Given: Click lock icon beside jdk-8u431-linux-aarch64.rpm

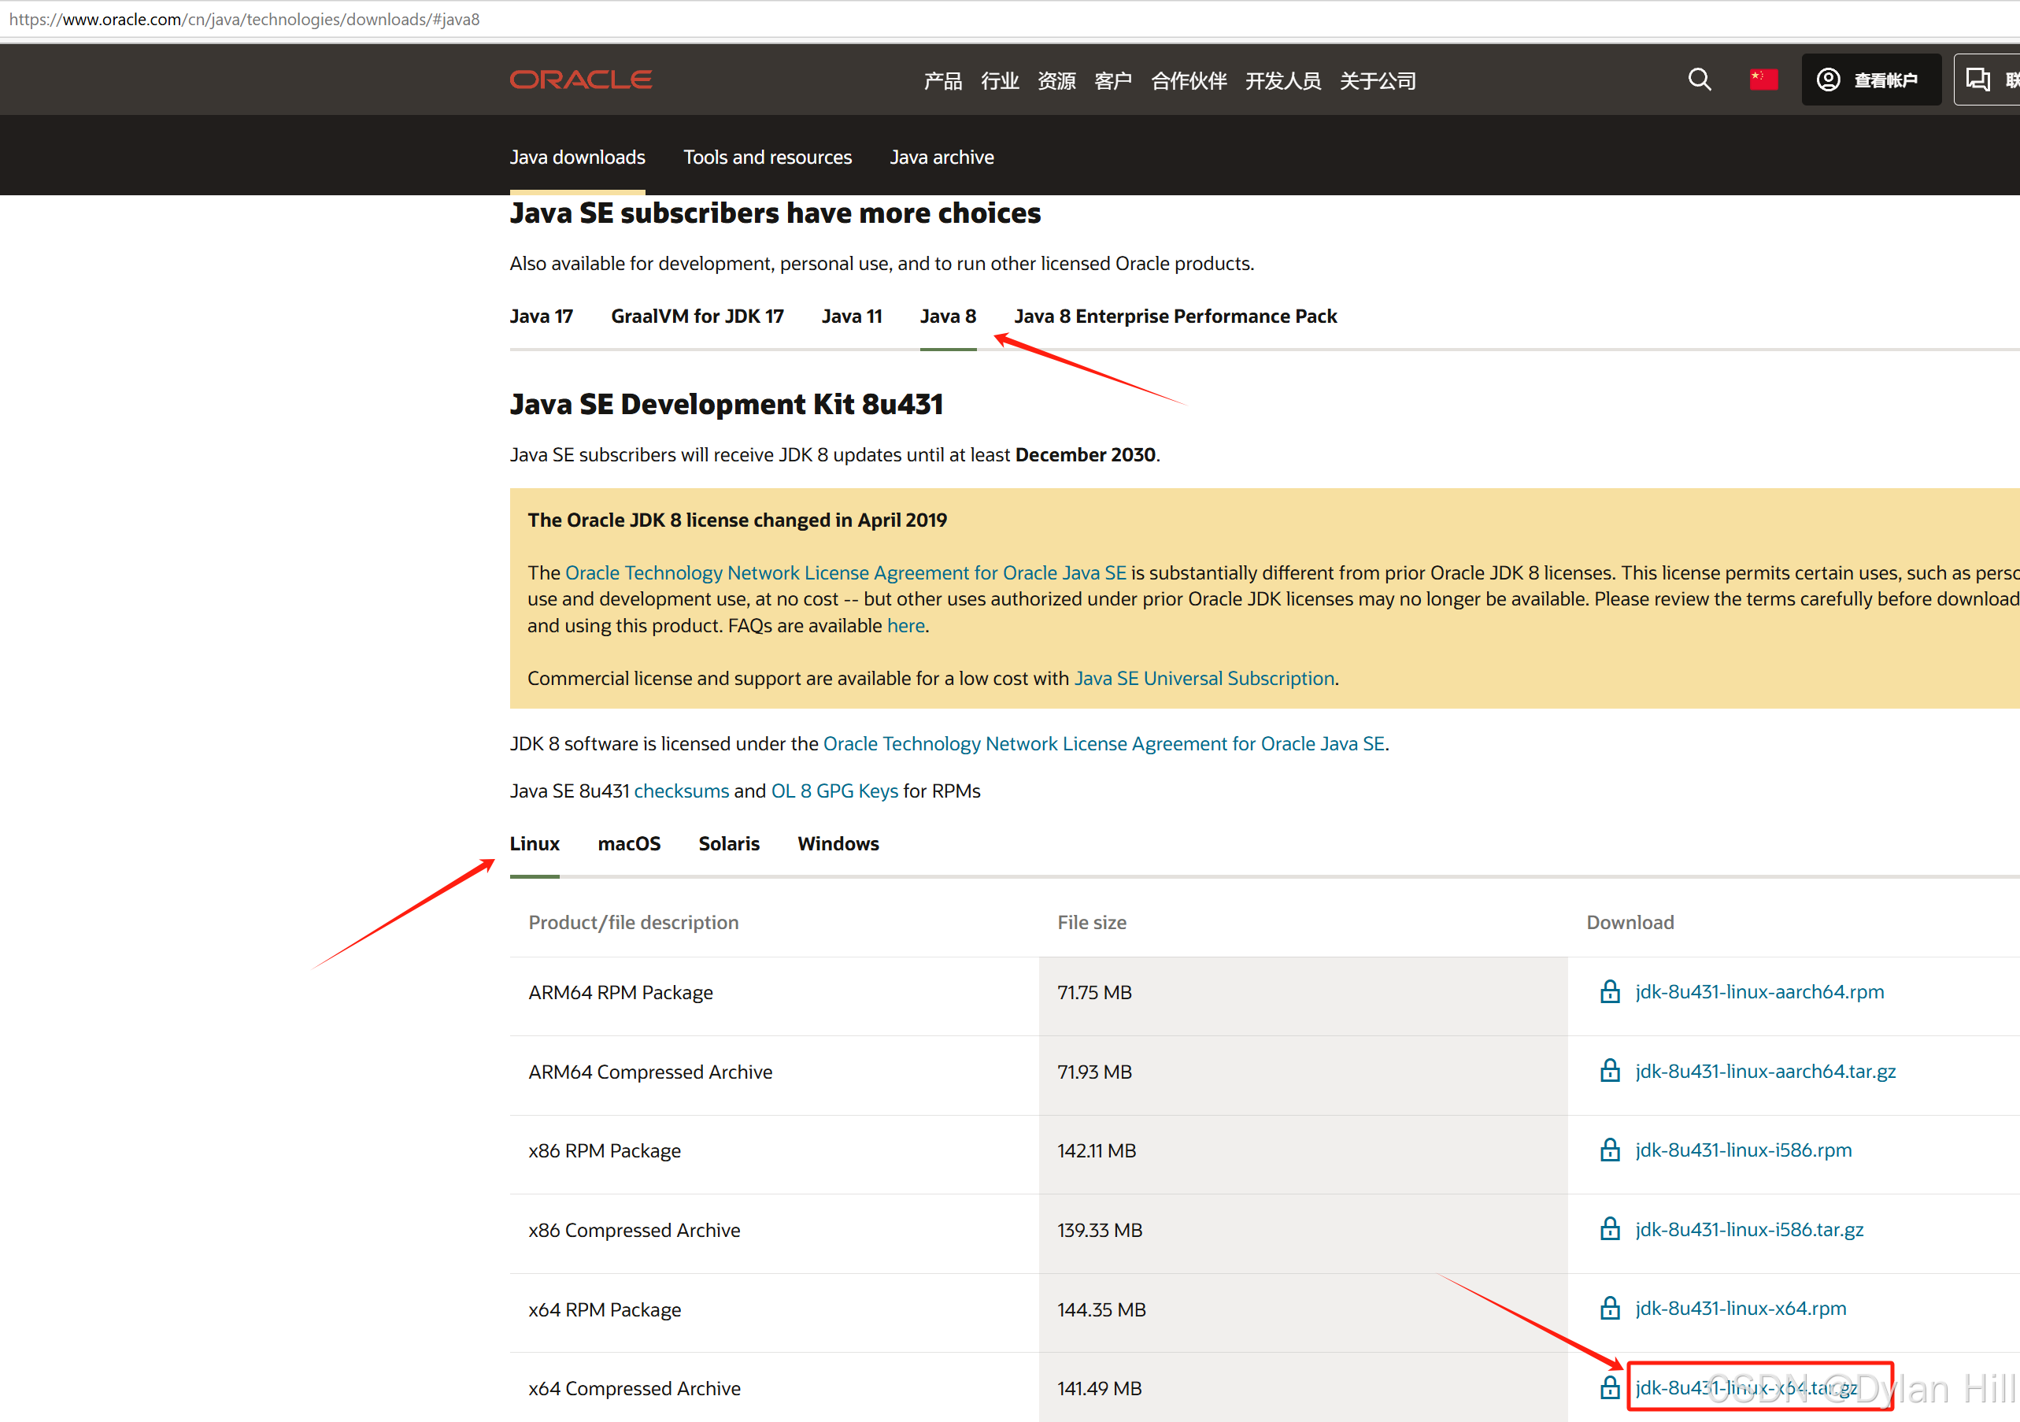Looking at the screenshot, I should (x=1609, y=992).
